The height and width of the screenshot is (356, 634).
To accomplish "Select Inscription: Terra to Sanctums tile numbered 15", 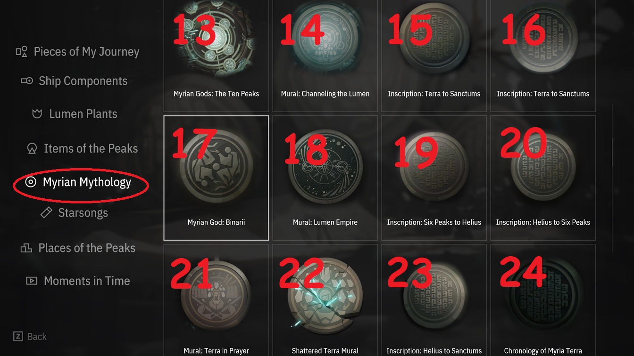I will point(434,56).
